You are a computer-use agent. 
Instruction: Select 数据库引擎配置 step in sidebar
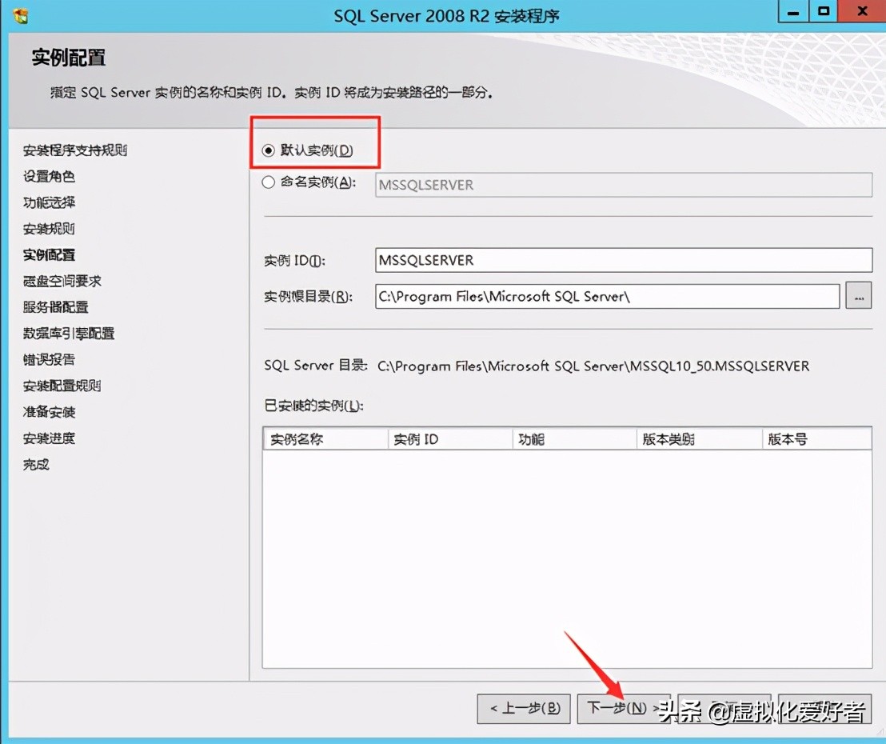click(x=69, y=334)
